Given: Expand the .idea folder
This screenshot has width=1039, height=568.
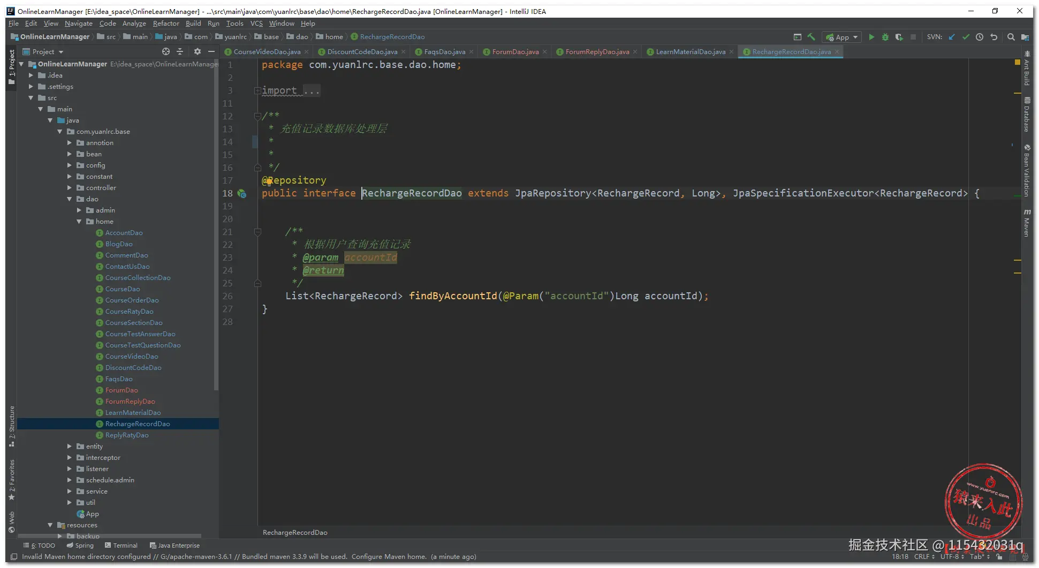Looking at the screenshot, I should tap(31, 75).
